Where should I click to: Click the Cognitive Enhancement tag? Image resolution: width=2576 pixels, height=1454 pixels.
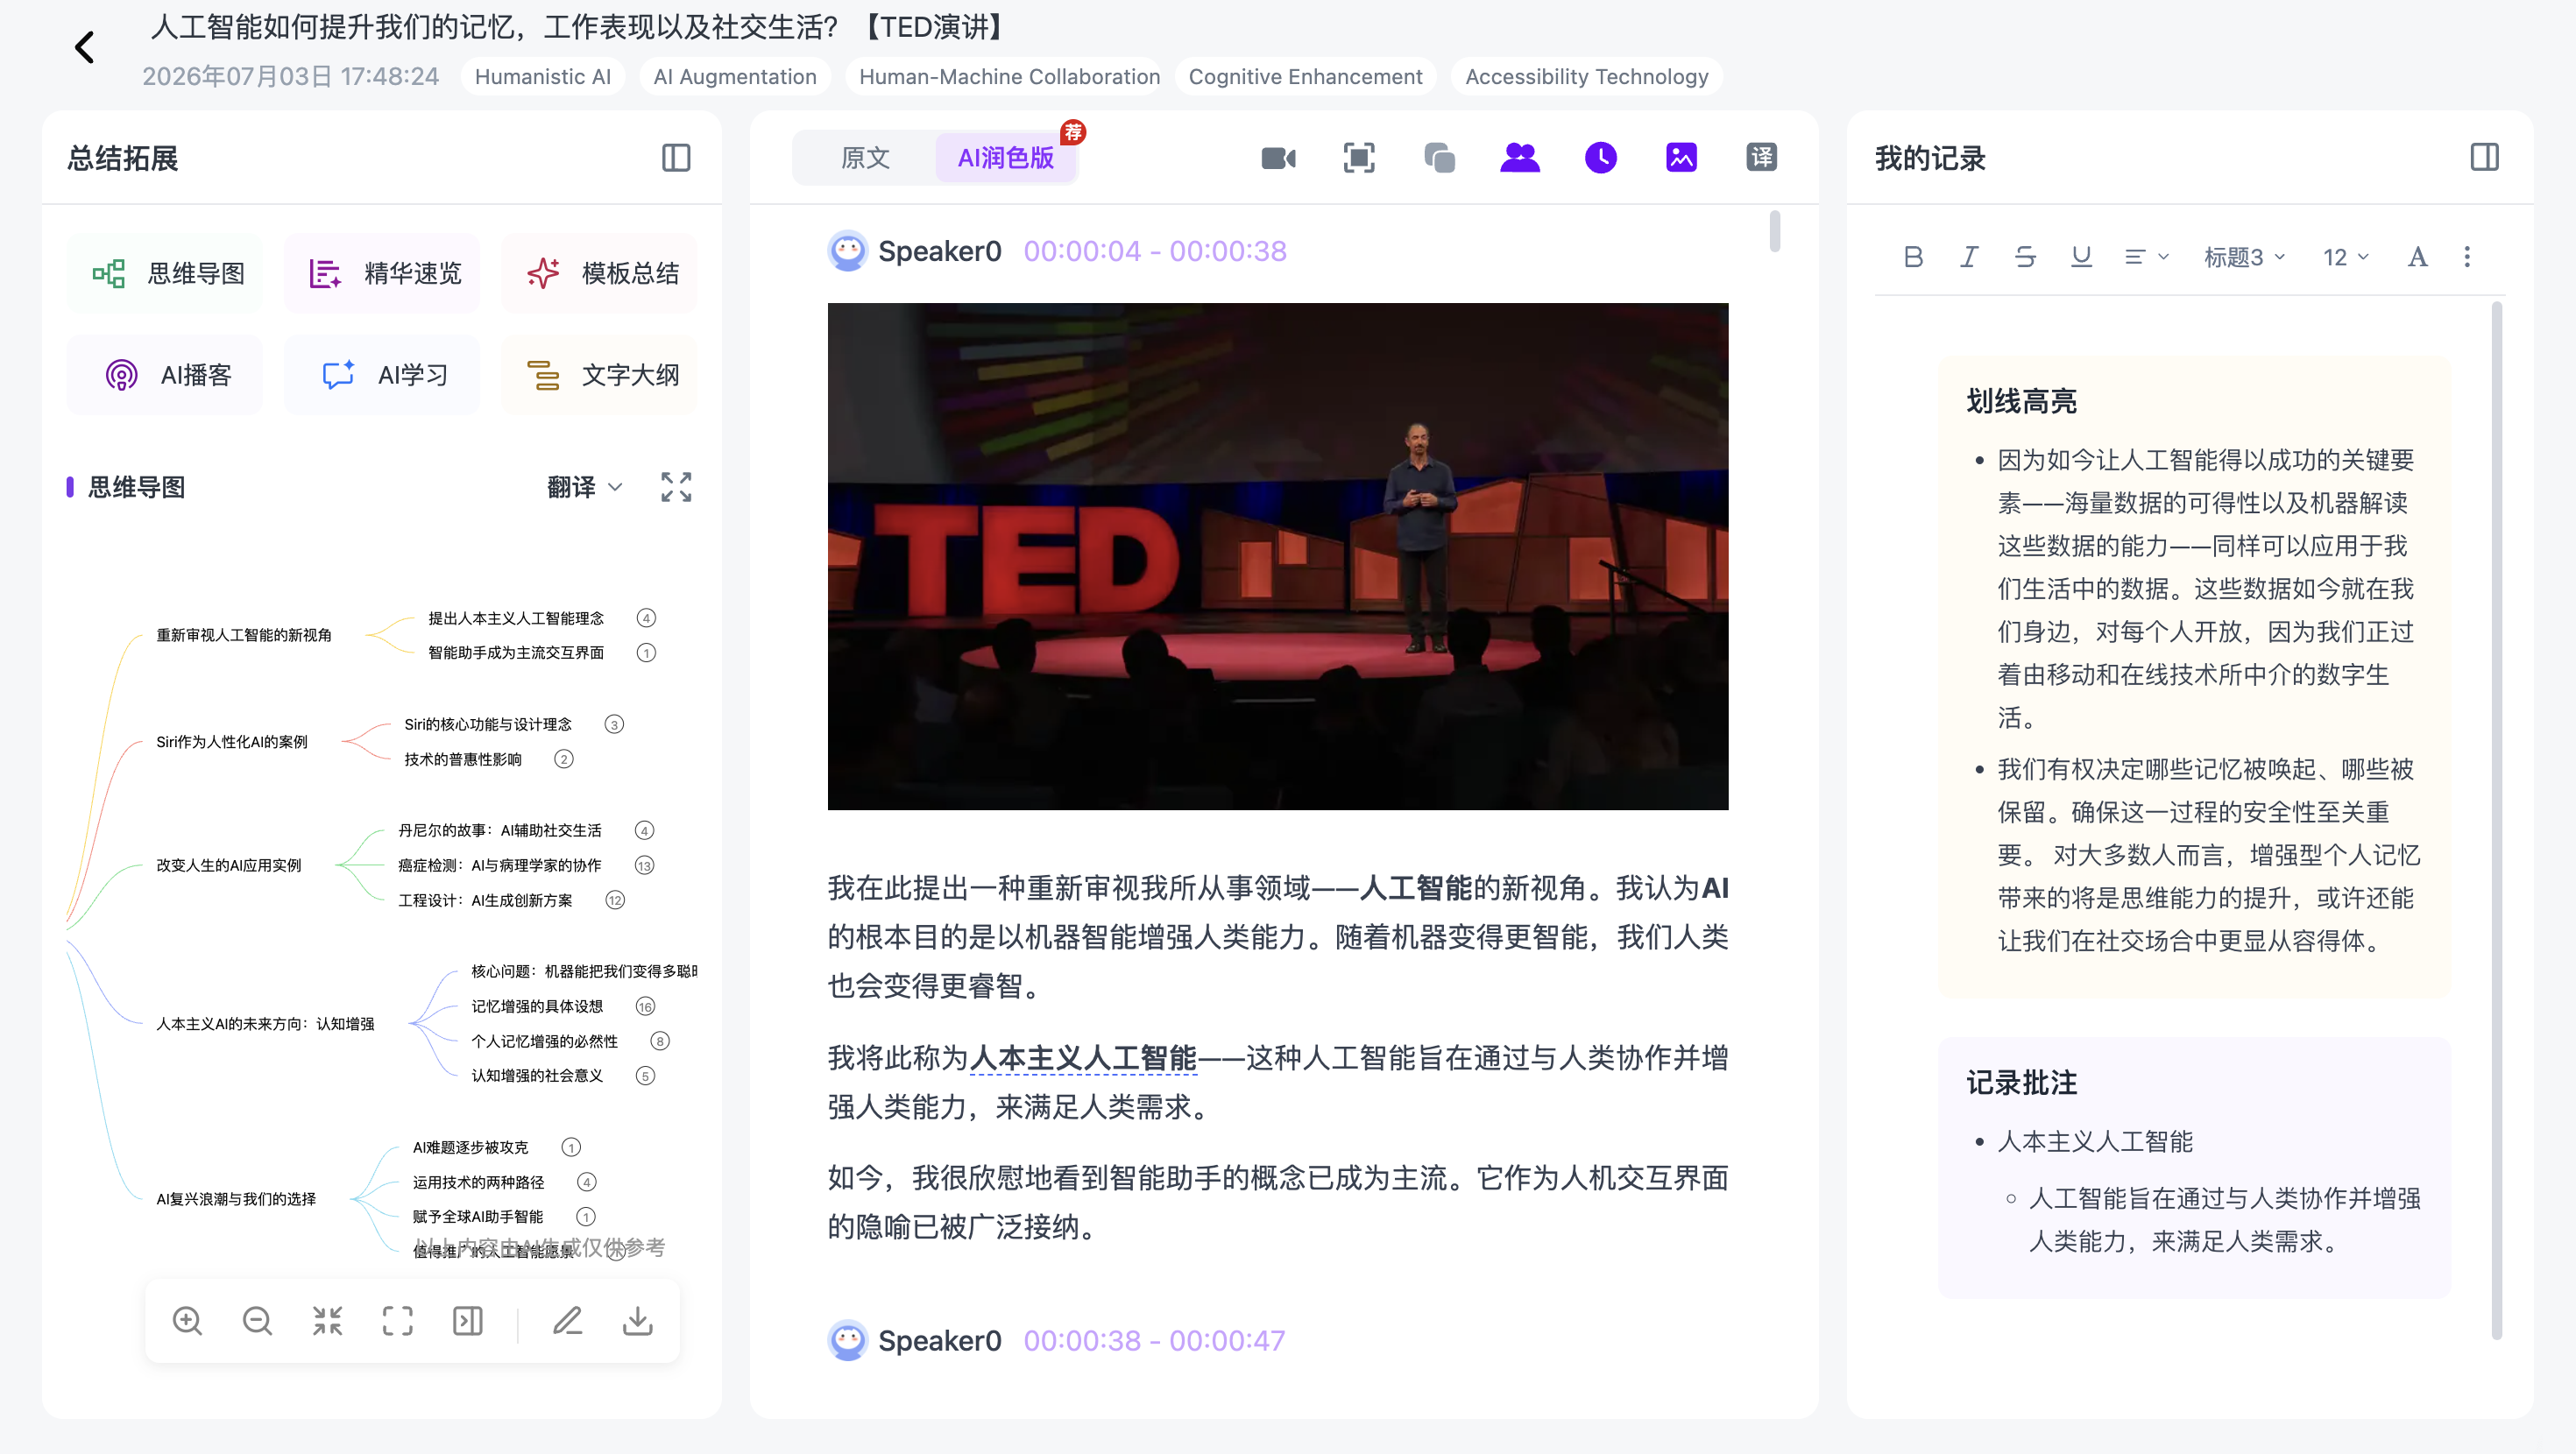click(x=1305, y=77)
